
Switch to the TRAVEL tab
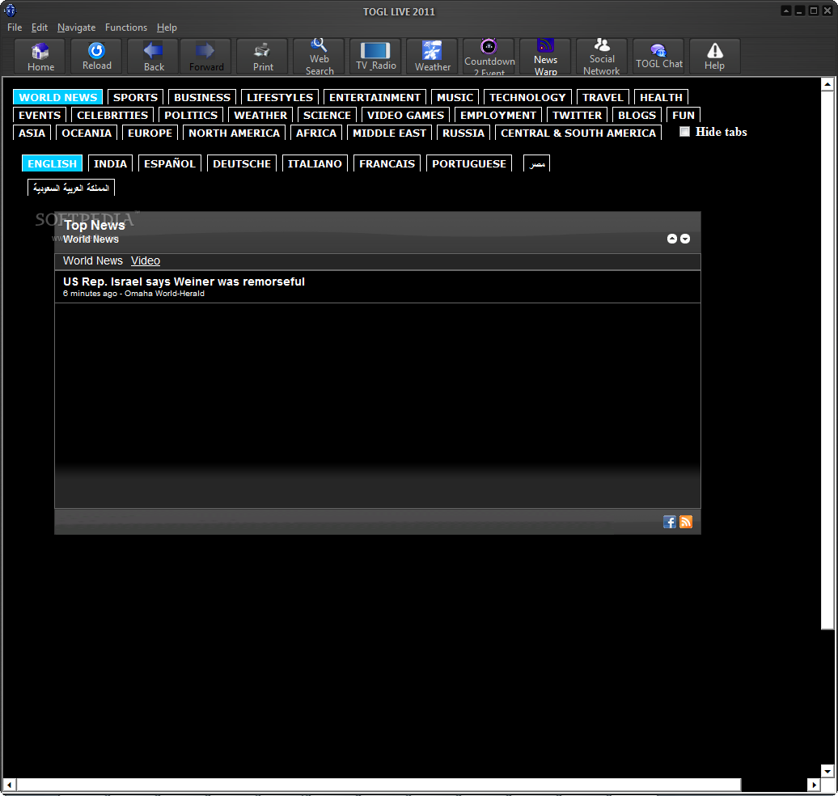click(603, 97)
